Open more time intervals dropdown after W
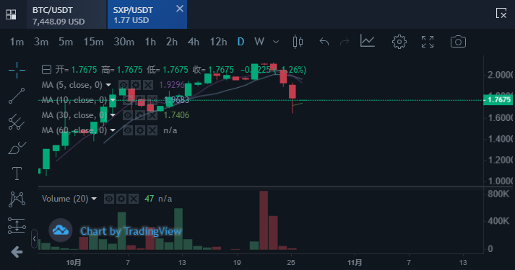The height and width of the screenshot is (270, 515). coord(276,42)
